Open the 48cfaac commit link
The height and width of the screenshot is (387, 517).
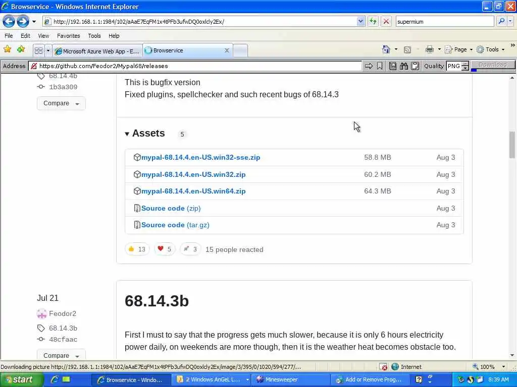pyautogui.click(x=63, y=339)
